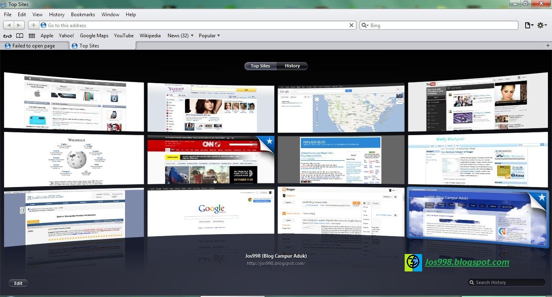Open the Hahlada Blog thumbnail
Image resolution: width=552 pixels, height=297 pixels.
point(341,160)
